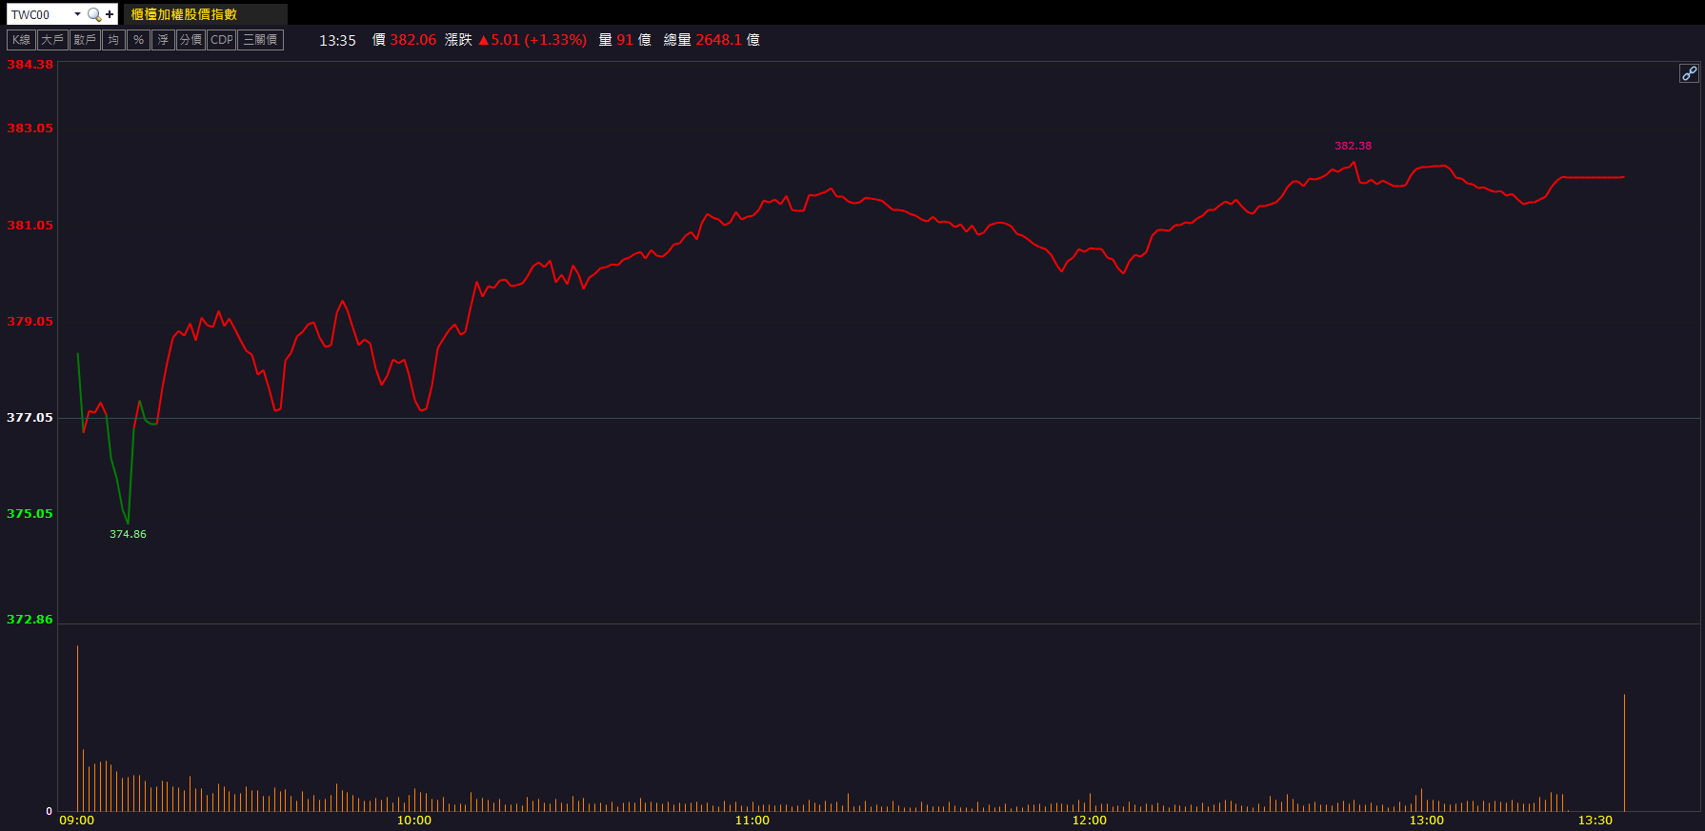Toggle the 三關價 button

[260, 40]
